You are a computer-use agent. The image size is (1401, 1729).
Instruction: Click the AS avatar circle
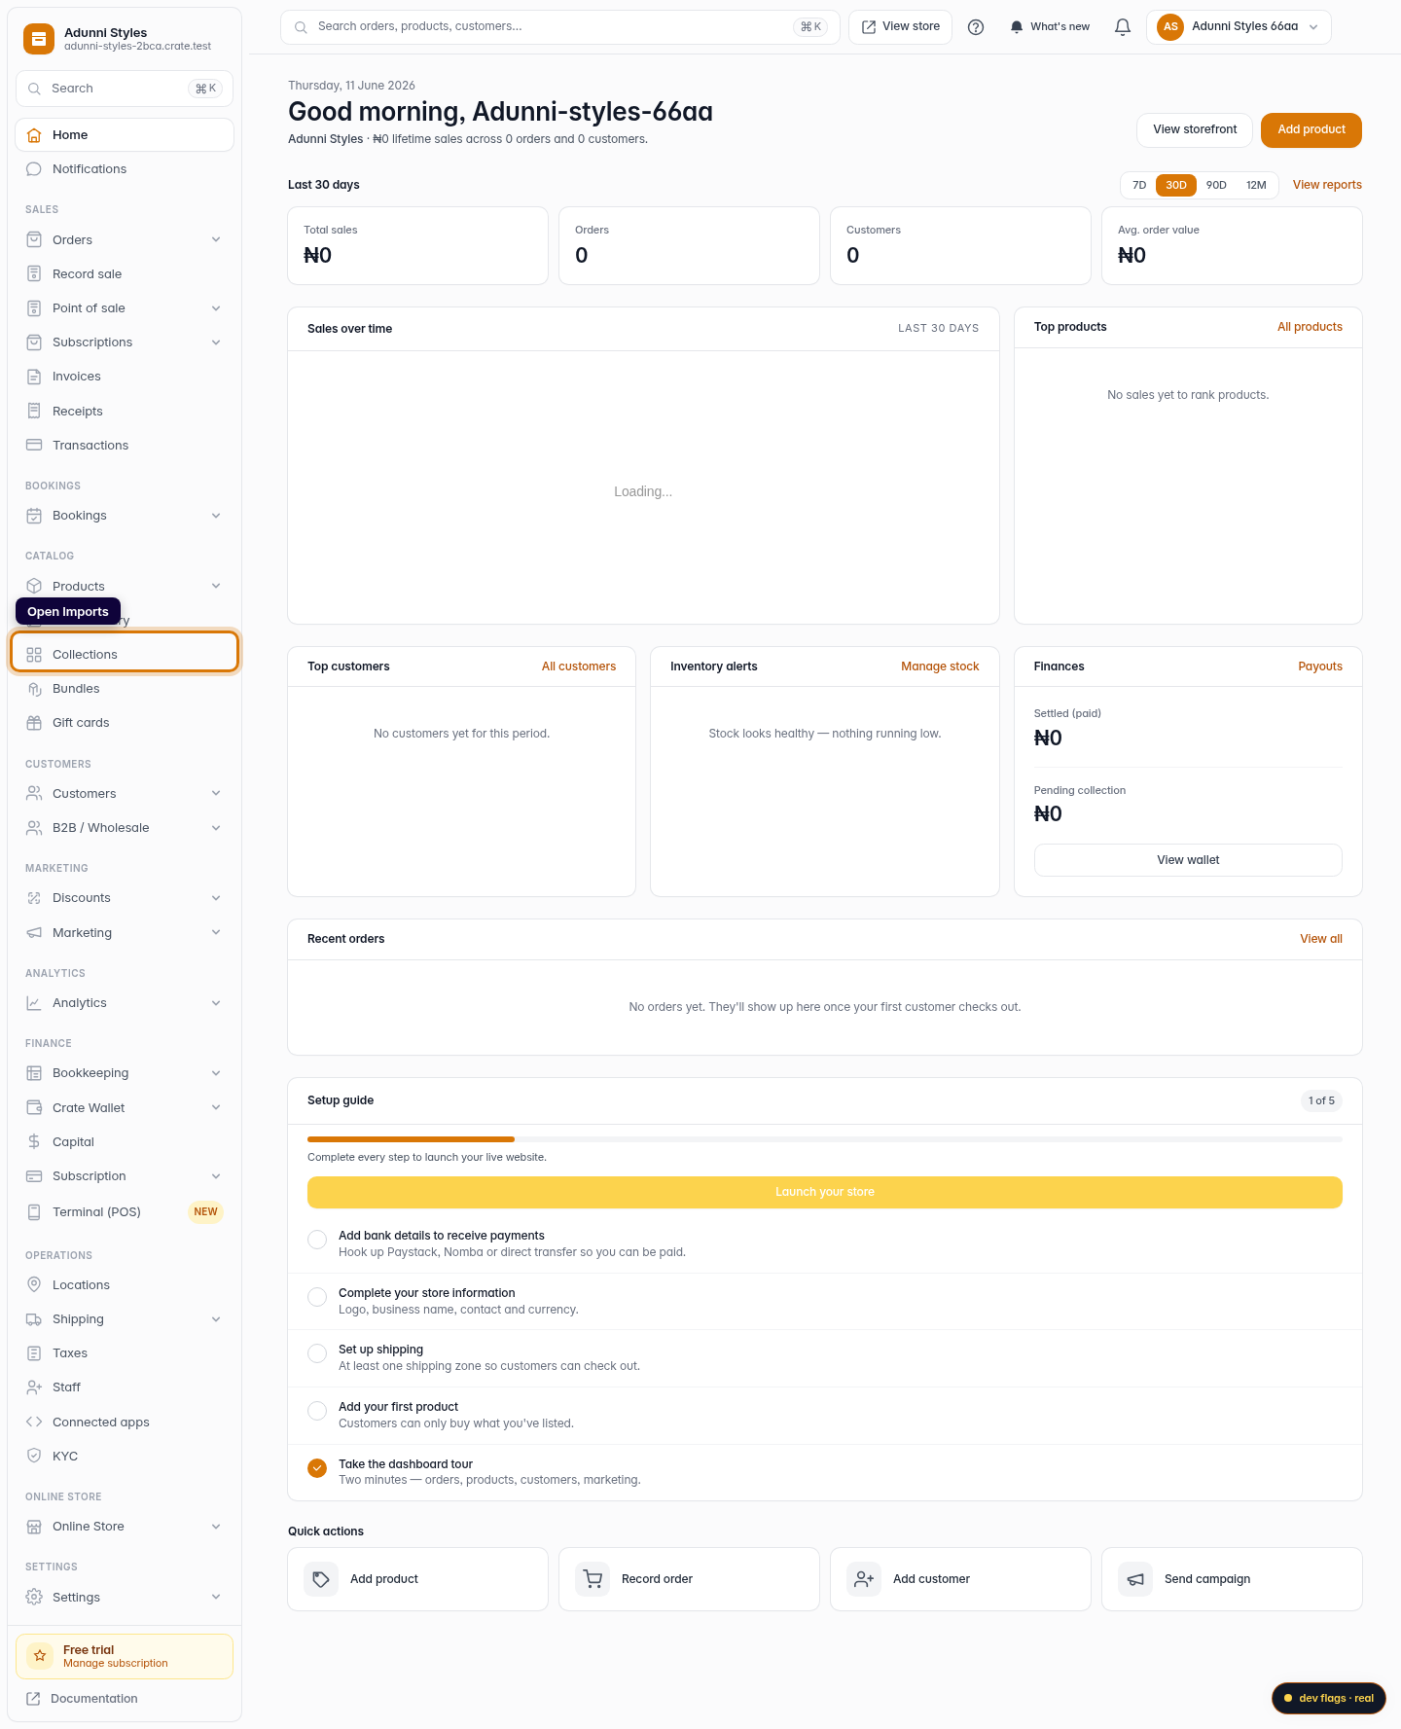point(1170,27)
